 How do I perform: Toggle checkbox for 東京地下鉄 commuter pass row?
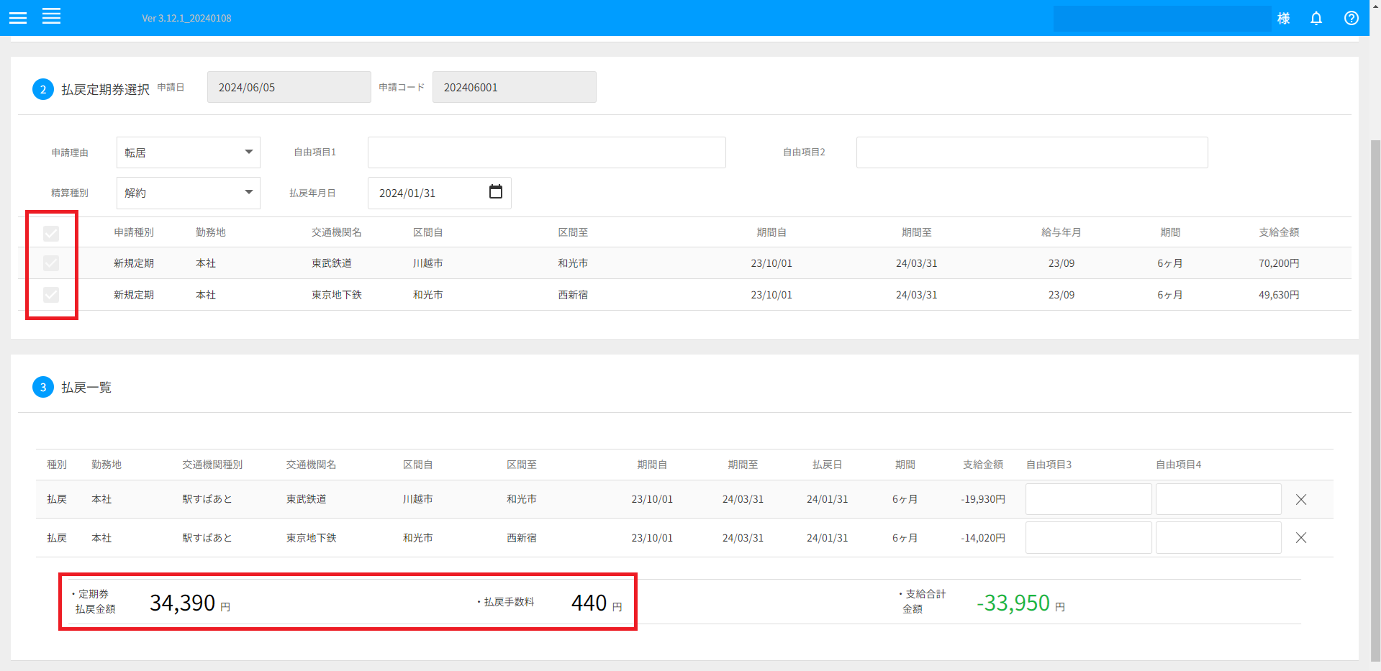coord(51,295)
